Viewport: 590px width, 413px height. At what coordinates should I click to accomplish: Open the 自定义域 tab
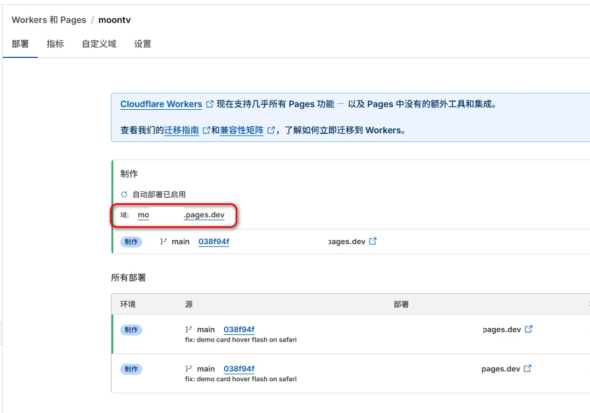[x=99, y=44]
